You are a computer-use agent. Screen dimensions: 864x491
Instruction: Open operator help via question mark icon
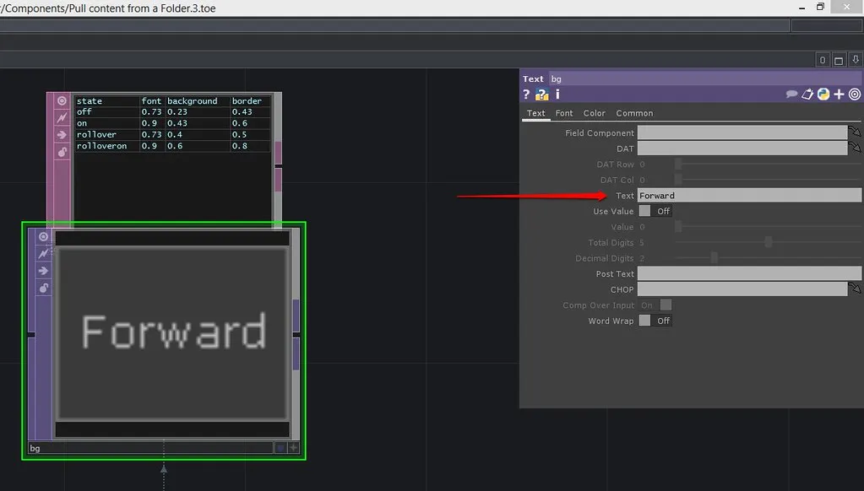(x=526, y=94)
